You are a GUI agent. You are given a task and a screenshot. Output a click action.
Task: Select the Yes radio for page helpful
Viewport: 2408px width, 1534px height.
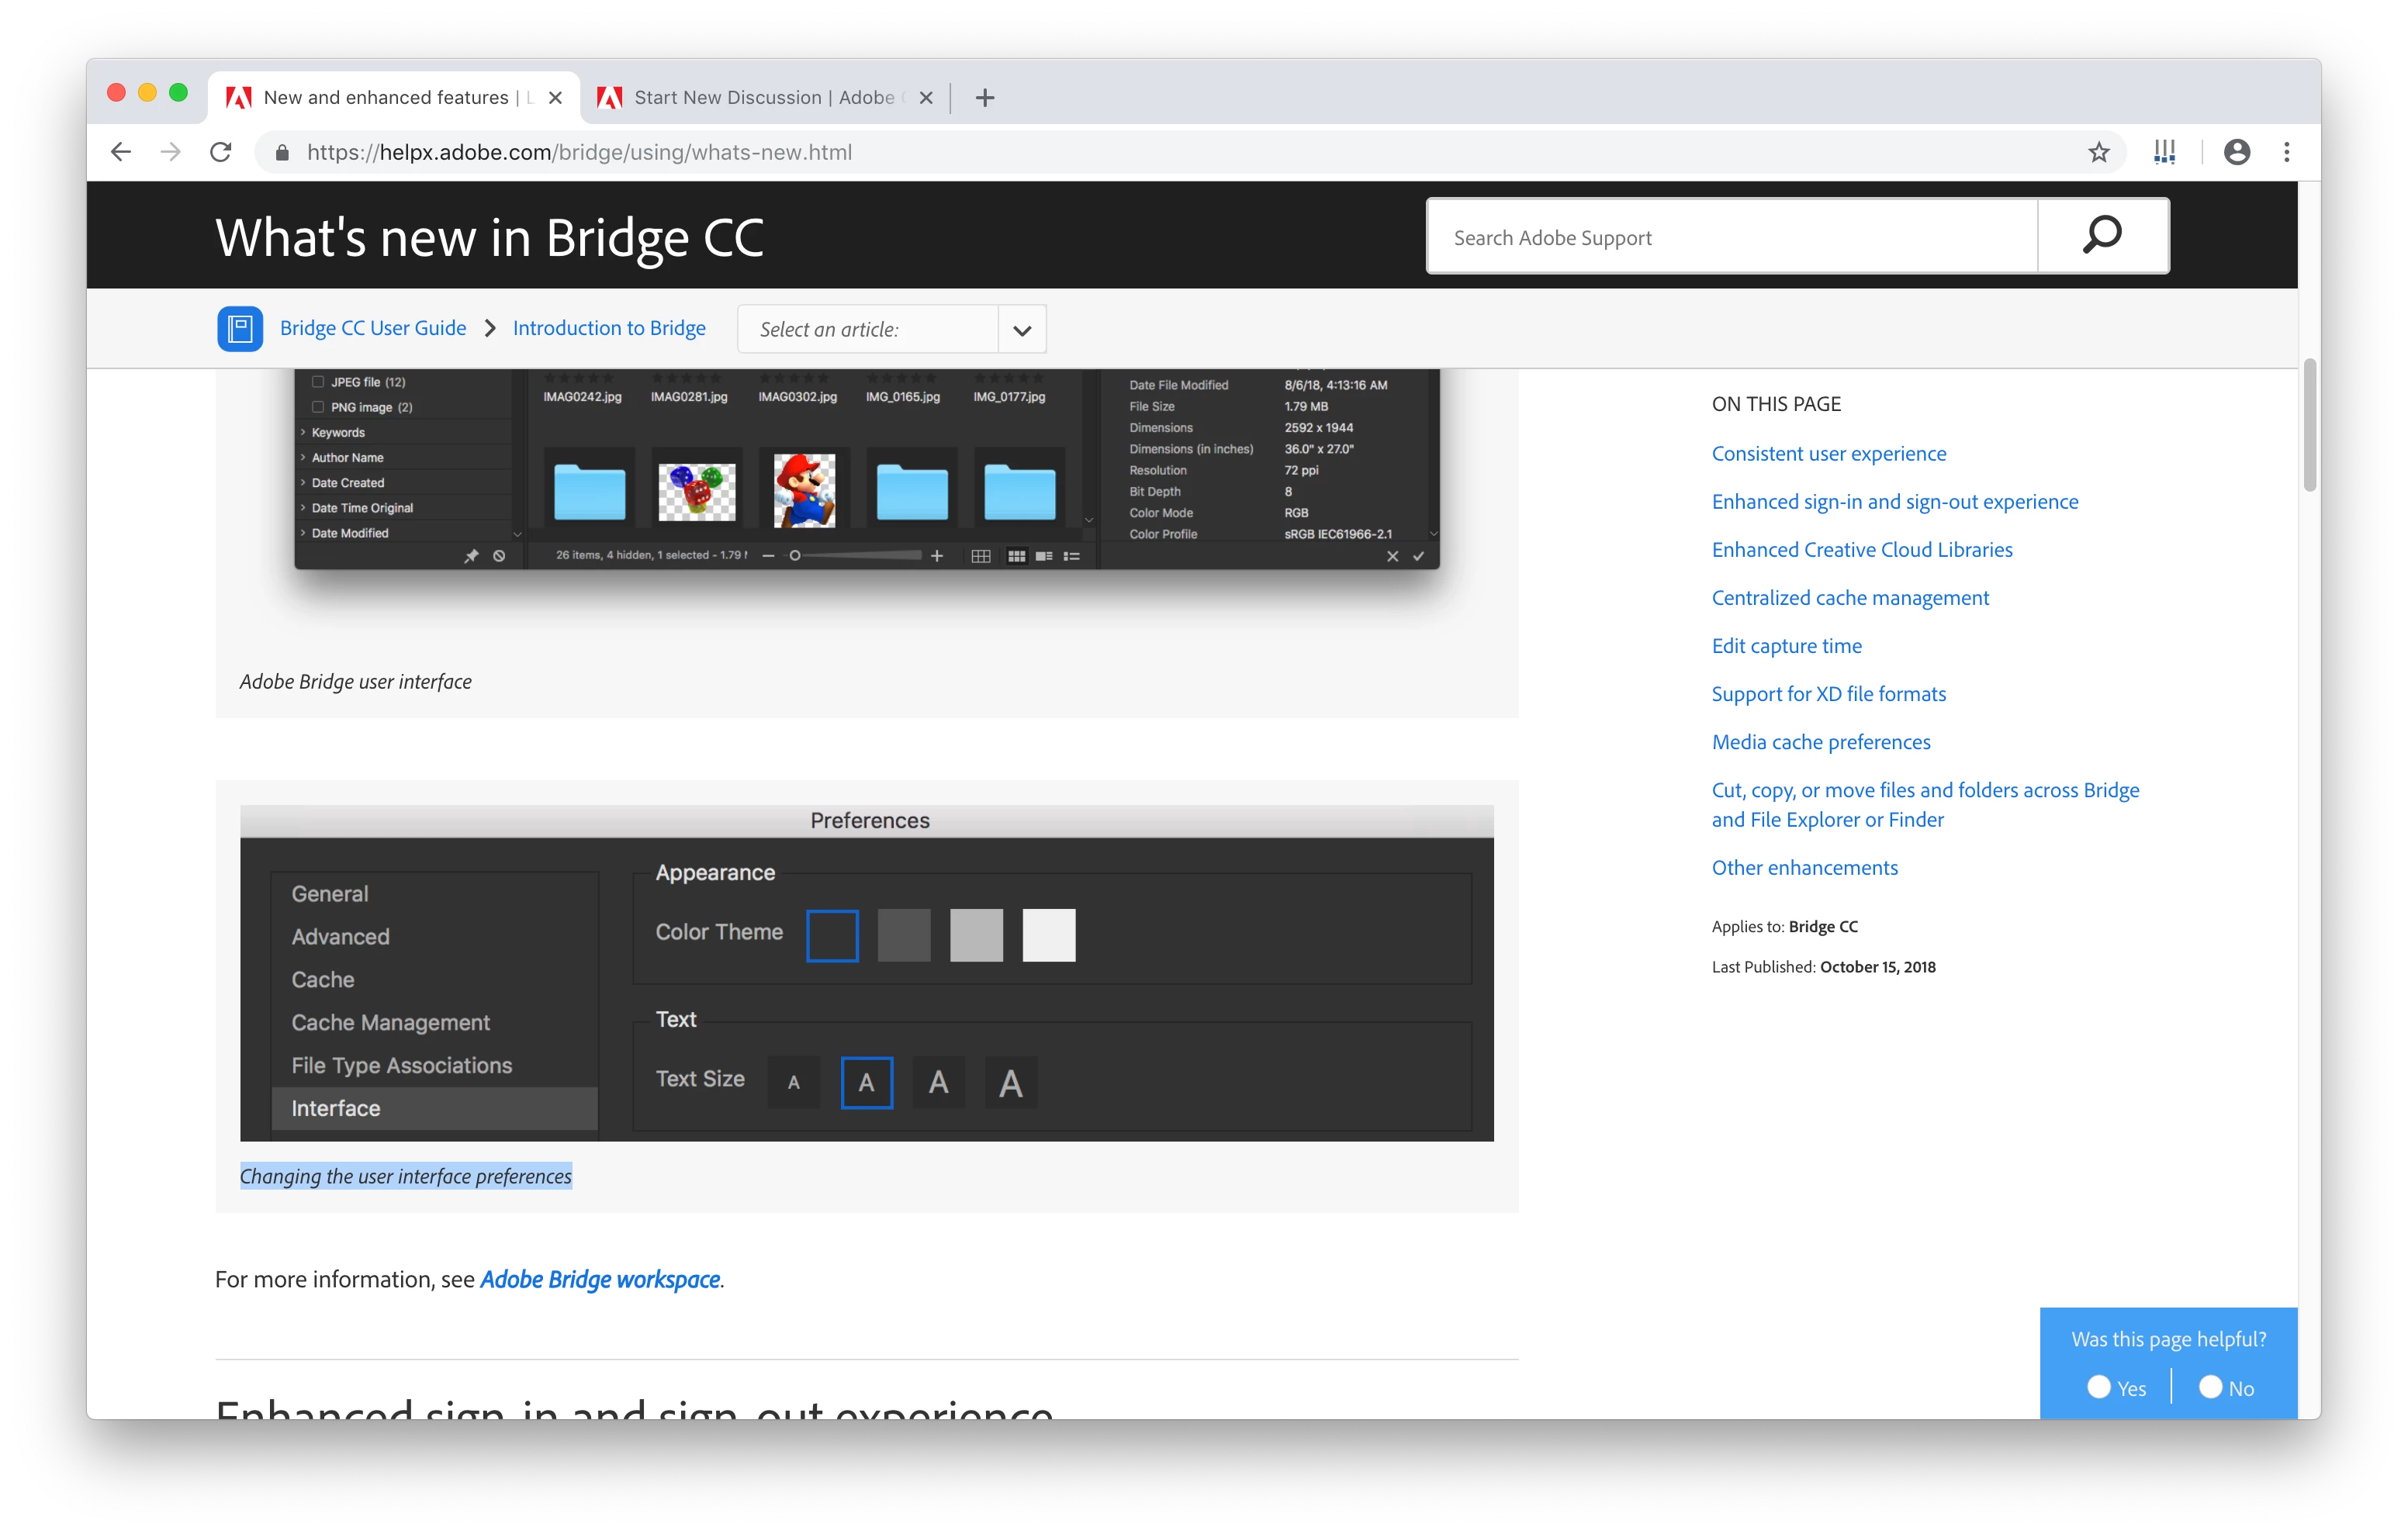(2099, 1387)
